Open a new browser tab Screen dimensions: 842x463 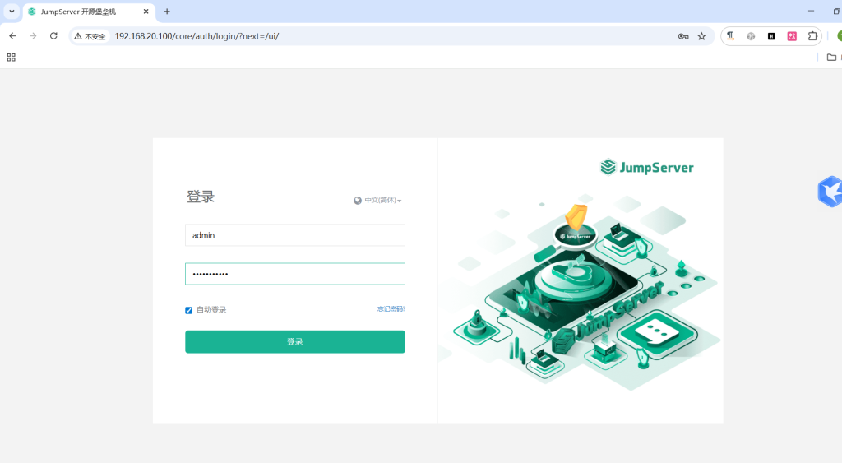point(167,12)
